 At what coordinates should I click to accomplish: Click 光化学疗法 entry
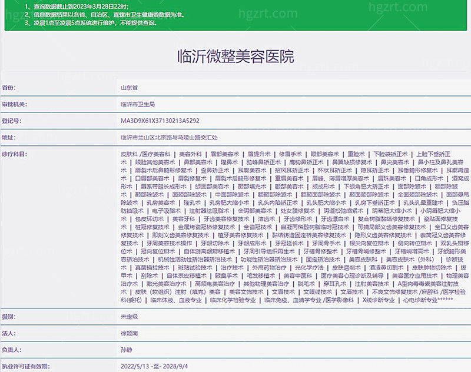pyautogui.click(x=309, y=267)
